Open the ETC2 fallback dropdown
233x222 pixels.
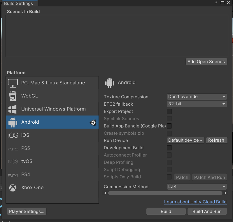click(x=197, y=104)
